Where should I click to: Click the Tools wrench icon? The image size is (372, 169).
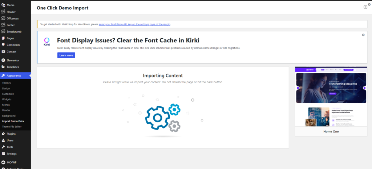pyautogui.click(x=3, y=147)
